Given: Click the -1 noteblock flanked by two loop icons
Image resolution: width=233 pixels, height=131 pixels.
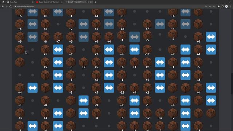Looking at the screenshot, I should [x=173, y=63].
